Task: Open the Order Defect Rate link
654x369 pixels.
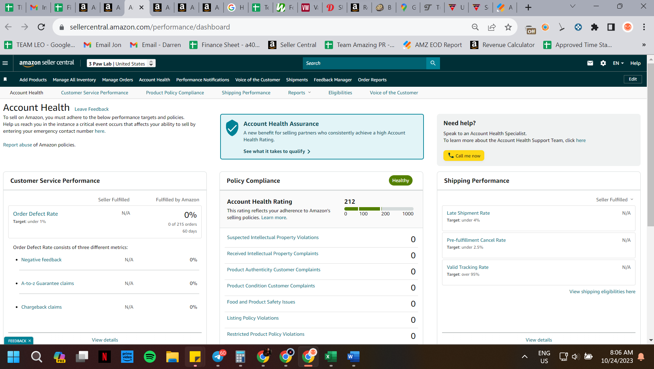Action: tap(35, 214)
